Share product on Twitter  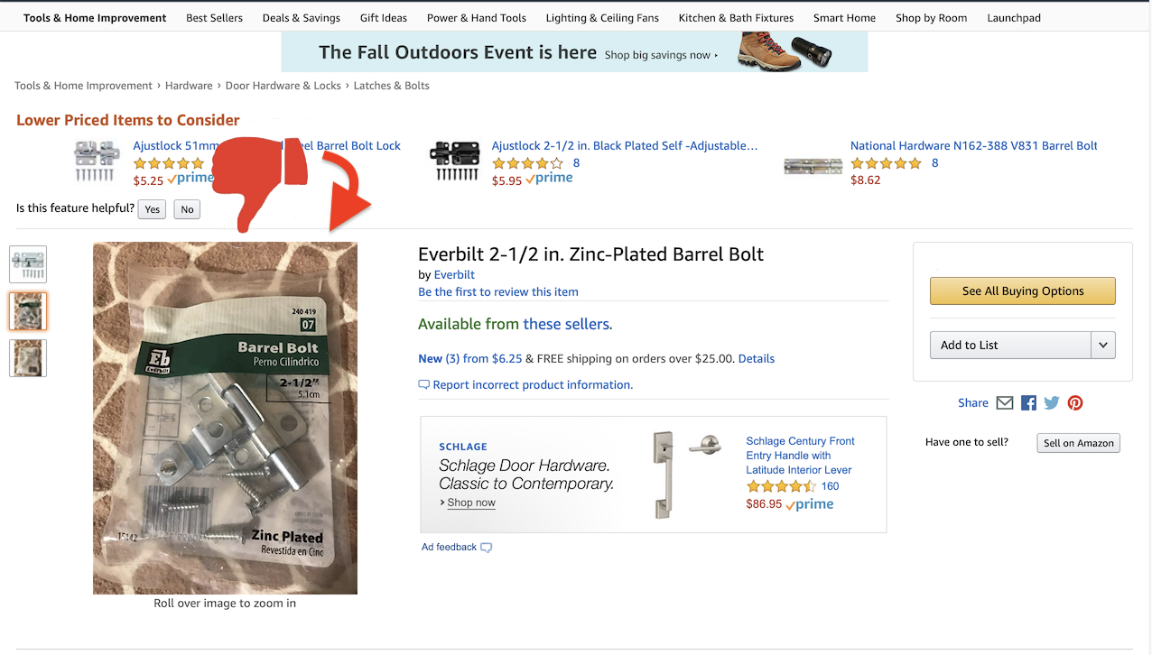click(x=1052, y=403)
